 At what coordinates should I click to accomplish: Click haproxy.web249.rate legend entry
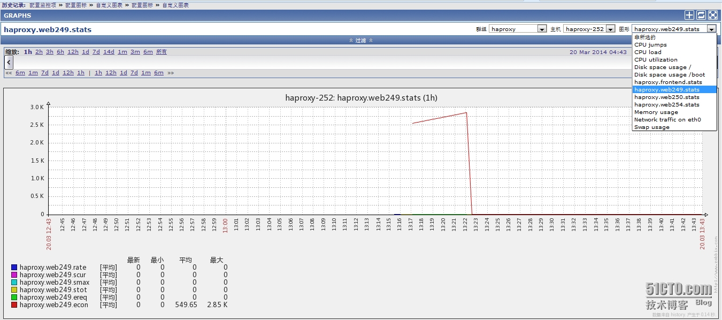click(53, 267)
